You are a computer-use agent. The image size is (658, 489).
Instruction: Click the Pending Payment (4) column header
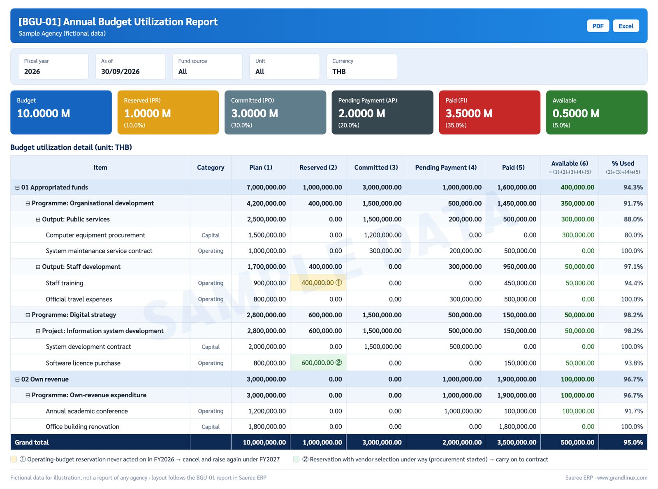tap(446, 167)
